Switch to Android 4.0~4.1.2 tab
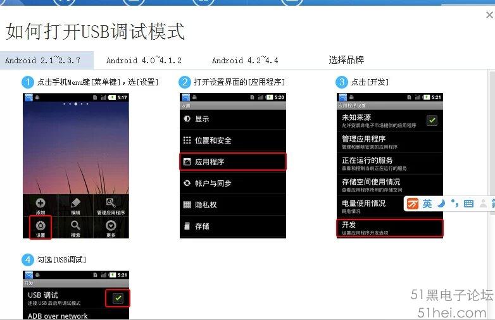495x320 pixels. (x=144, y=60)
